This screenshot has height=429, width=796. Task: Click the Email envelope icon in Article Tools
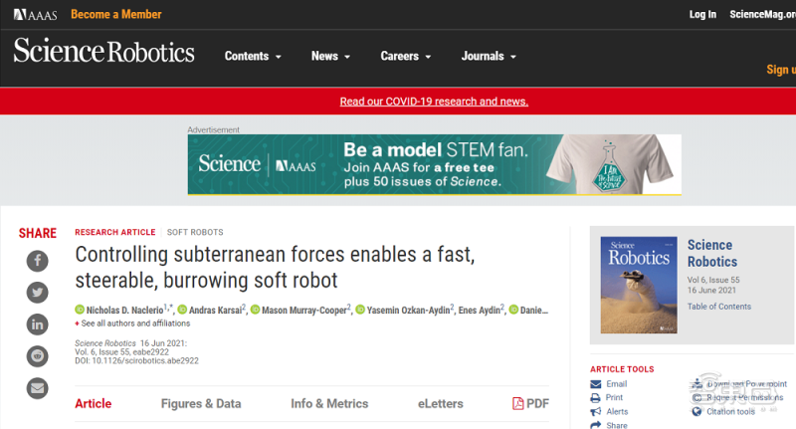tap(595, 384)
